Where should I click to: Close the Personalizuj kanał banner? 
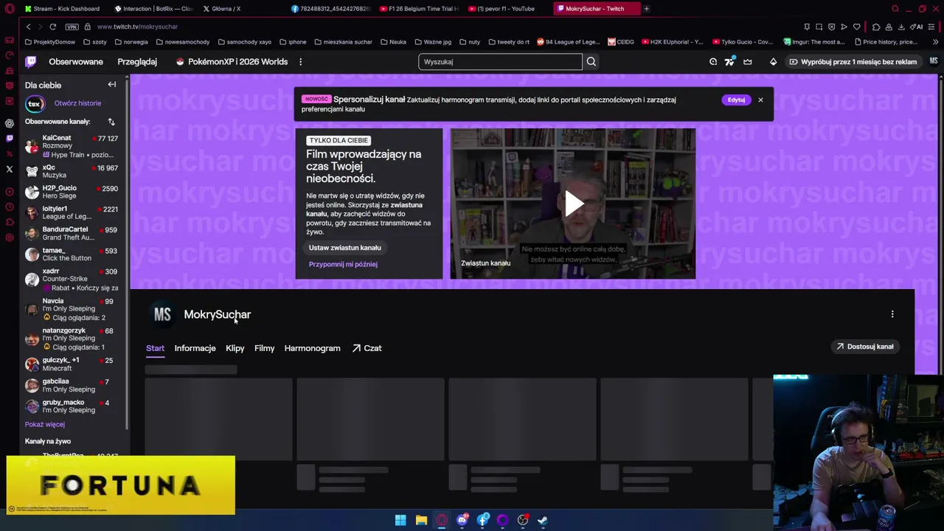[x=760, y=100]
